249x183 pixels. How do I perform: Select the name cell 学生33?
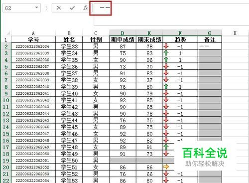[x=69, y=46]
